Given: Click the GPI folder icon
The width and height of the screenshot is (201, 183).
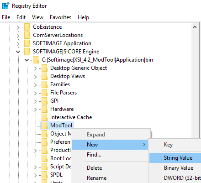Looking at the screenshot, I should [44, 101].
